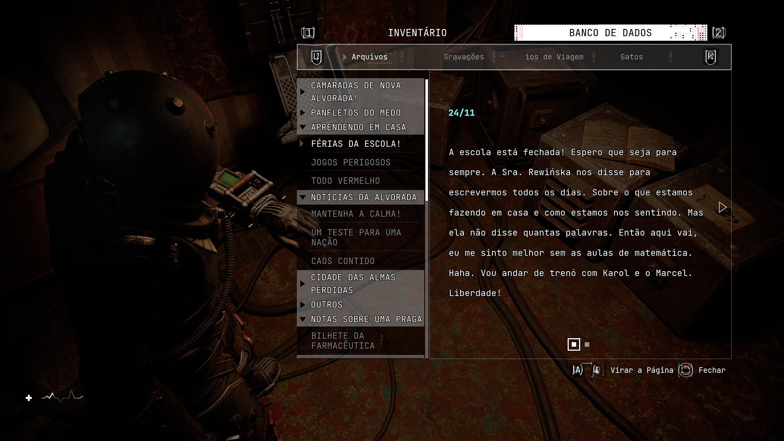Switch to the Inventário tab
The width and height of the screenshot is (784, 441).
(x=417, y=33)
